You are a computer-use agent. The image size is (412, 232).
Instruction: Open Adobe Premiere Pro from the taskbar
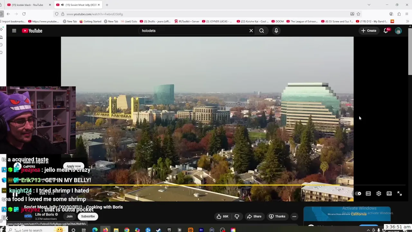[201, 230]
